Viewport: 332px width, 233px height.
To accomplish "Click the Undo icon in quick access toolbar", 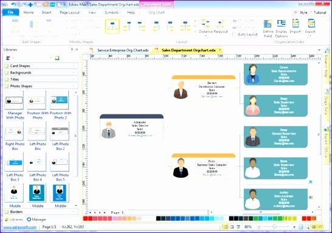I will pyautogui.click(x=13, y=4).
